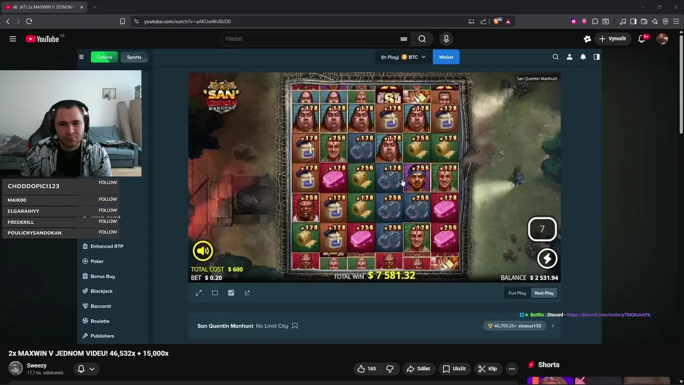Open YouTube notifications bell with 9+ badge
The image size is (684, 385).
click(642, 38)
